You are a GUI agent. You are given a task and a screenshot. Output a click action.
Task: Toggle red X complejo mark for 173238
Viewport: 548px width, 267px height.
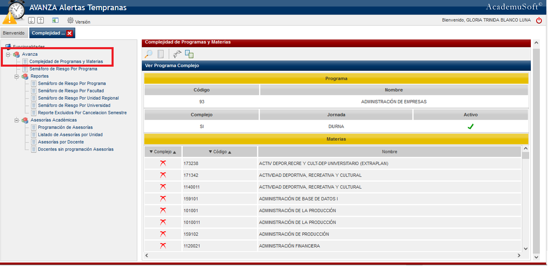pos(163,163)
